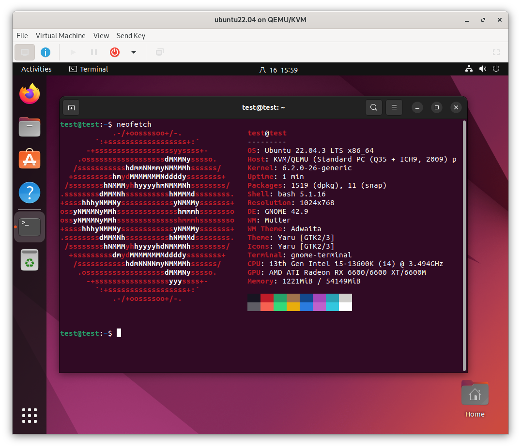Open the terminal hamburger menu
The height and width of the screenshot is (448, 521).
click(x=394, y=107)
